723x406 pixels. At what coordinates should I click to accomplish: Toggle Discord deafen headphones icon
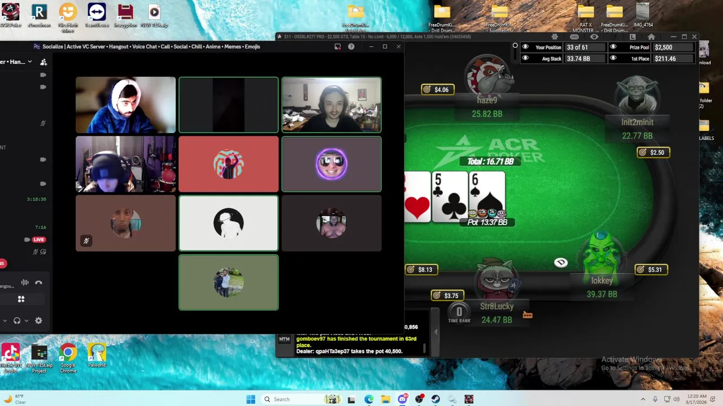tap(17, 320)
